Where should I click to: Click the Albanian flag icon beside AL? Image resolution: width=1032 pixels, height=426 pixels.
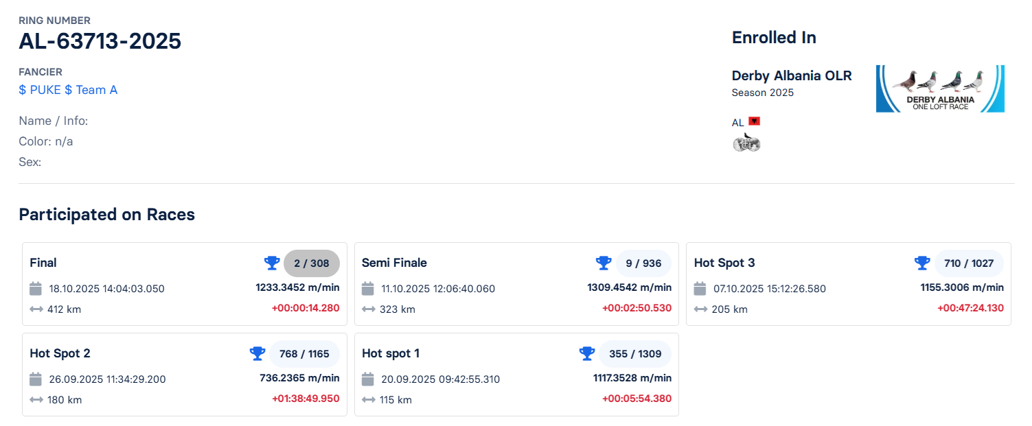click(x=753, y=120)
